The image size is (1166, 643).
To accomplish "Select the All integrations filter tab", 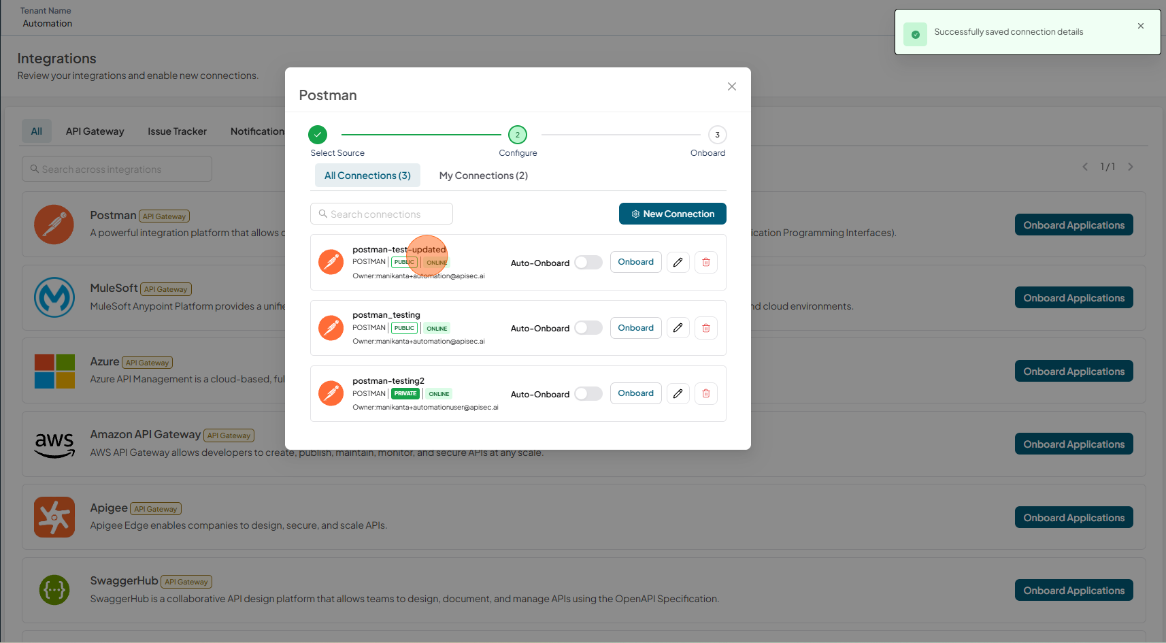I will tap(37, 131).
